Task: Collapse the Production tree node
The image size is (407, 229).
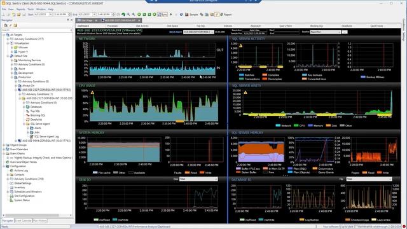Action: click(12, 77)
